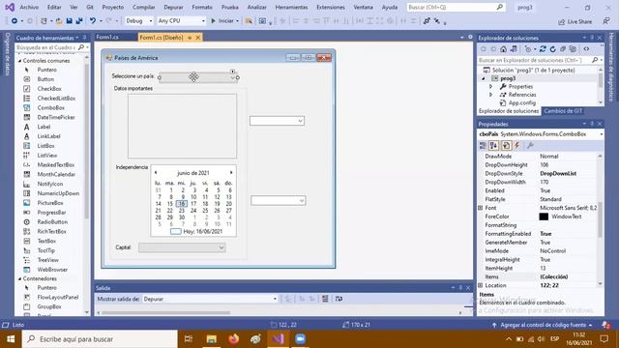Viewport: 619px width, 348px height.
Task: Click the ForeColor black color swatch
Action: pos(544,217)
